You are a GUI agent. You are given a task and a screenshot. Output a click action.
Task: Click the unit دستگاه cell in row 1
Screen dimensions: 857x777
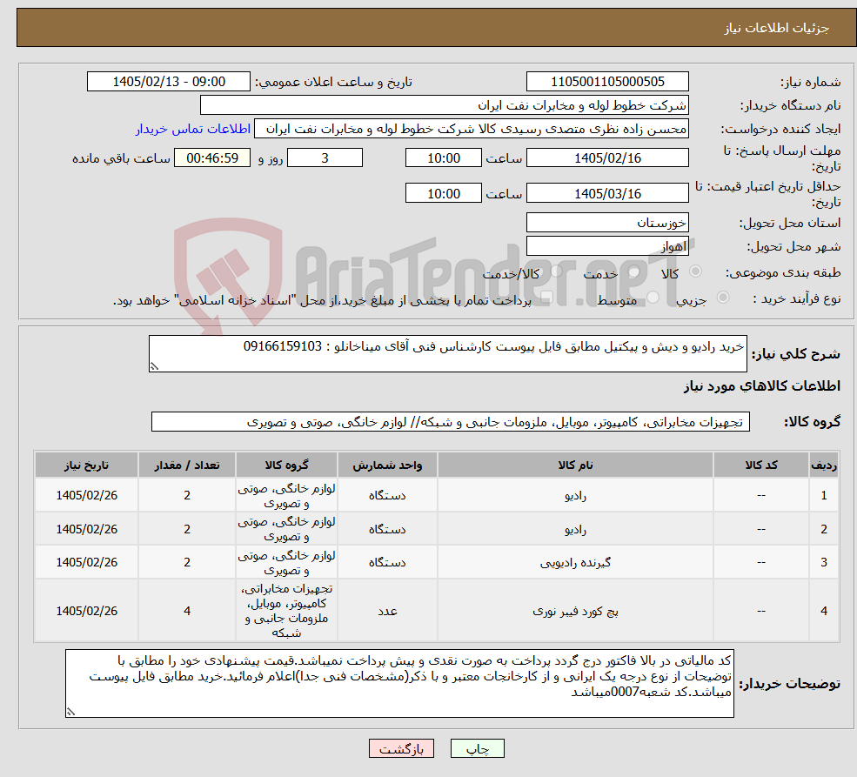pyautogui.click(x=387, y=496)
